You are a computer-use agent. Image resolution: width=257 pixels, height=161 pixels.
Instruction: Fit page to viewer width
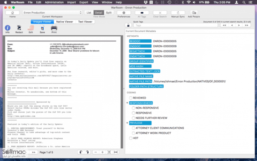(116, 152)
